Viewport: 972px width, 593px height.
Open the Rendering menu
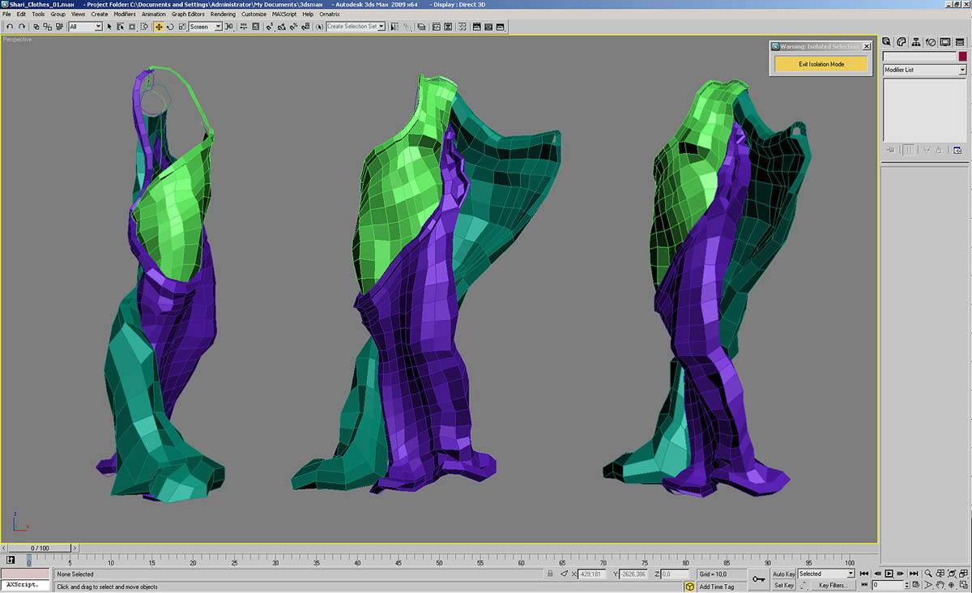[223, 15]
